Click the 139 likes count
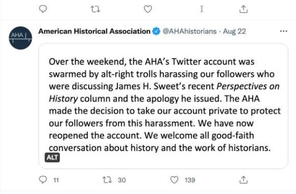Image resolution: width=296 pixels, height=194 pixels. [190, 180]
